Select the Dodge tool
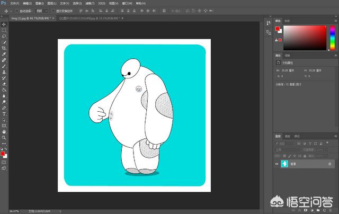This screenshot has width=339, height=214. (x=4, y=102)
